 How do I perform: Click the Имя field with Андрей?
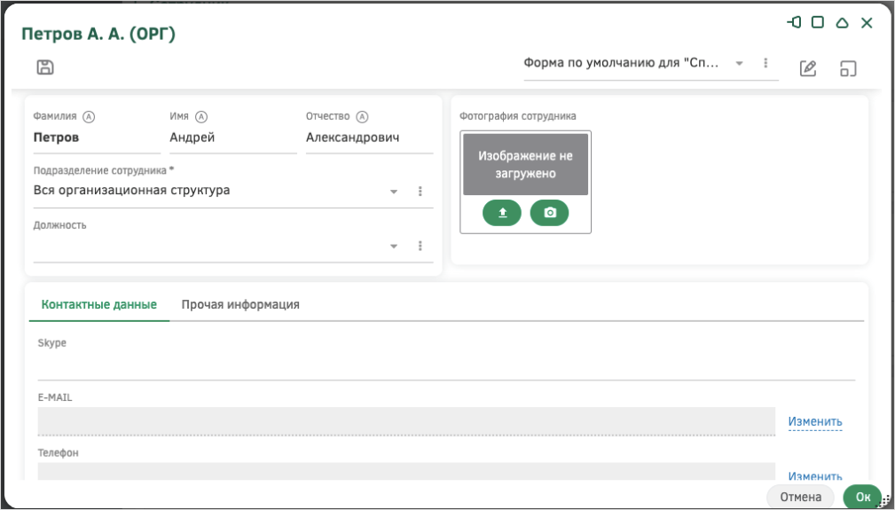pos(233,138)
